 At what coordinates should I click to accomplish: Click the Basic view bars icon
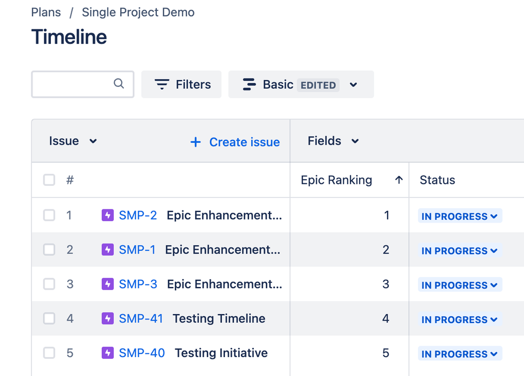coord(249,84)
